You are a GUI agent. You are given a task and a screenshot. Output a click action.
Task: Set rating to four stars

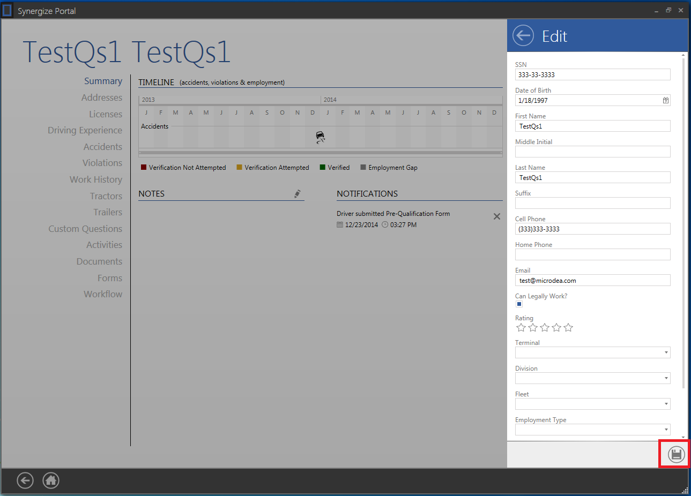[x=556, y=327]
